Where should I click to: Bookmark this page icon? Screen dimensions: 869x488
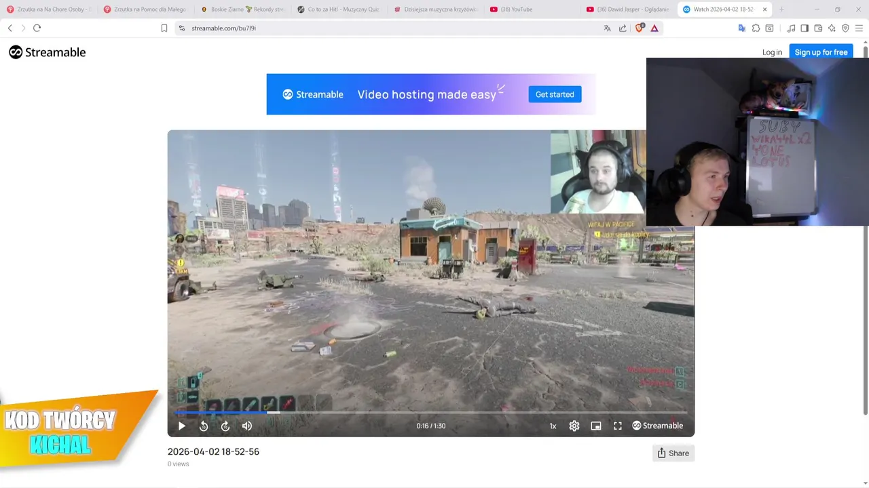164,28
